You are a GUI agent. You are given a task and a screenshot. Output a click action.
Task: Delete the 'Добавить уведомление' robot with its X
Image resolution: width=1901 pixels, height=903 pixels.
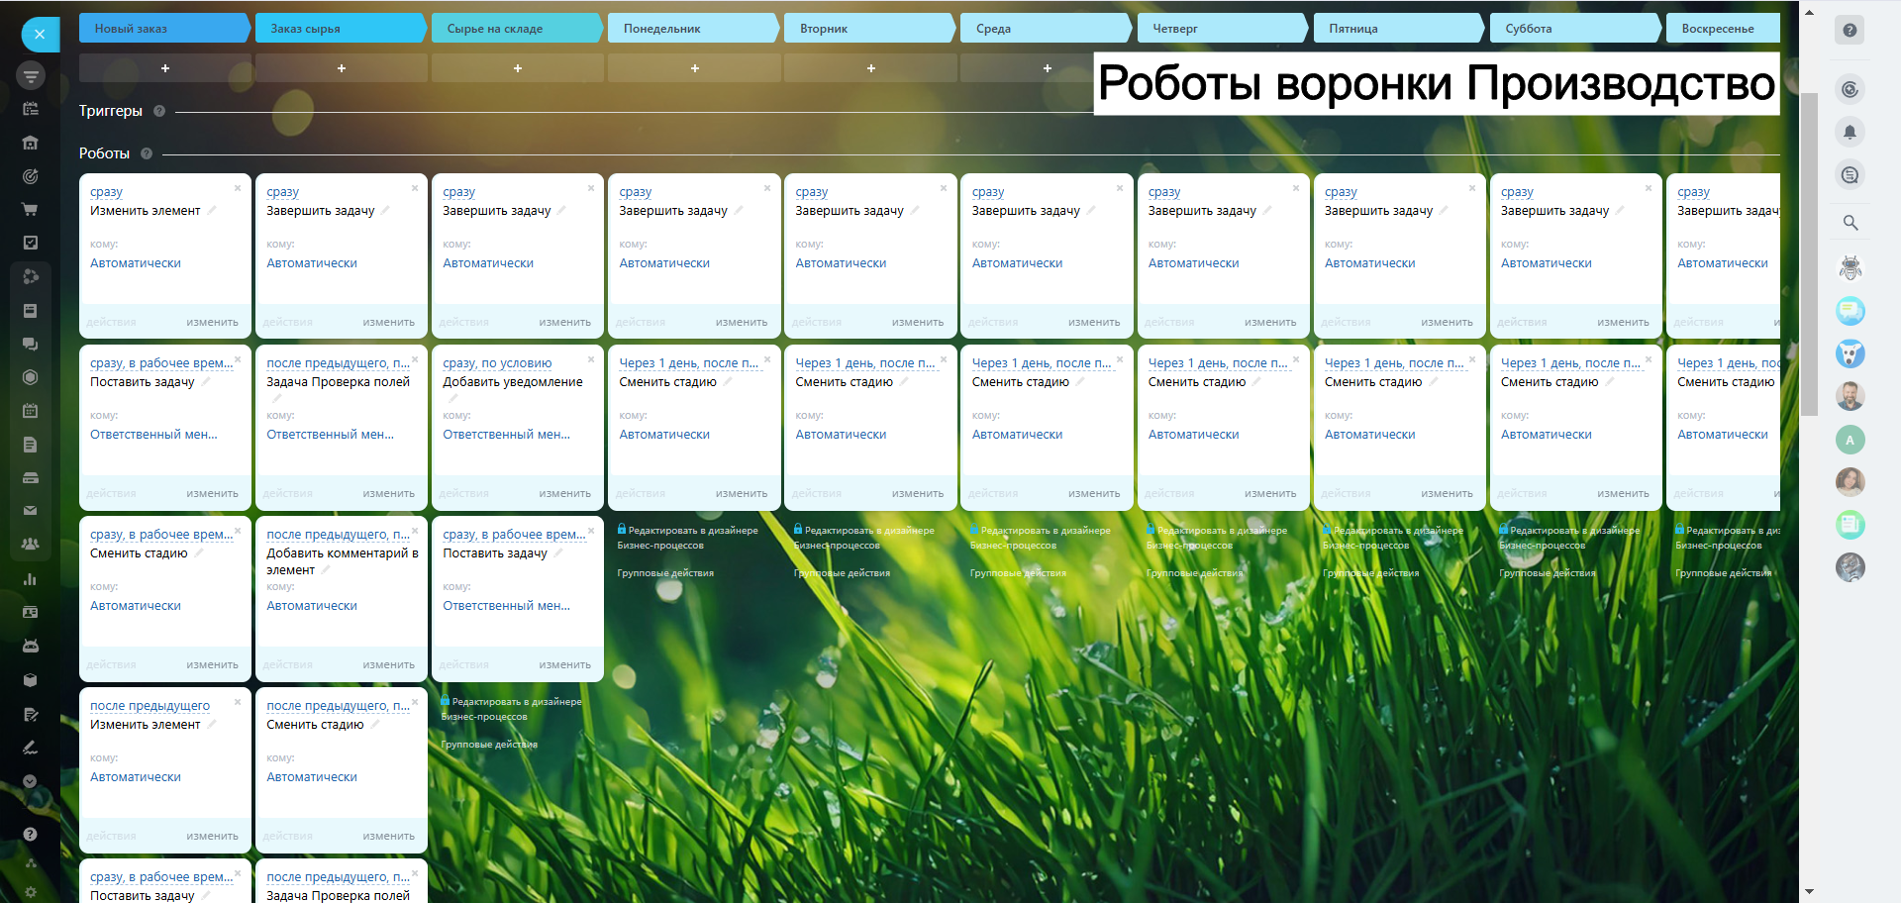pyautogui.click(x=591, y=359)
